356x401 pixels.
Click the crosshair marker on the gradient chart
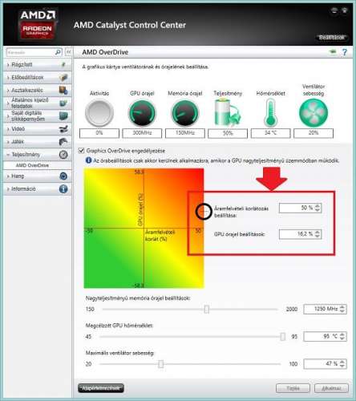point(204,211)
